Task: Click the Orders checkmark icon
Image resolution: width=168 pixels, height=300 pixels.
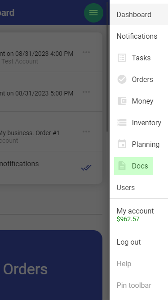Action: click(122, 79)
